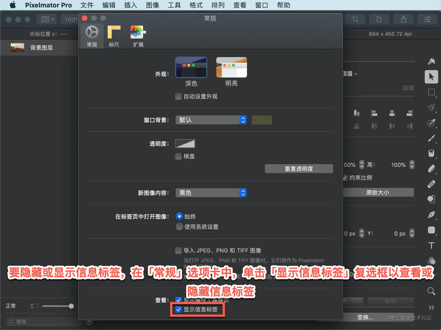Open the 正常 blend mode dropdown
Screen dimensions: 441x330
point(20,306)
